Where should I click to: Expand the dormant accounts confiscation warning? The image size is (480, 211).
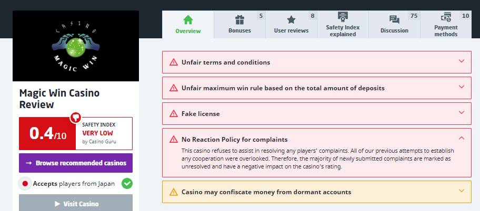(462, 191)
